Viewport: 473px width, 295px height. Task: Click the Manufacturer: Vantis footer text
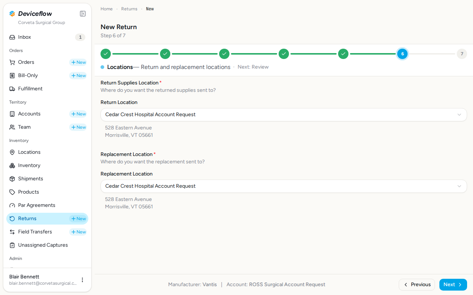pos(193,285)
